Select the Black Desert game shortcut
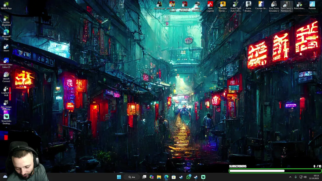The image size is (322, 181). pyautogui.click(x=159, y=6)
